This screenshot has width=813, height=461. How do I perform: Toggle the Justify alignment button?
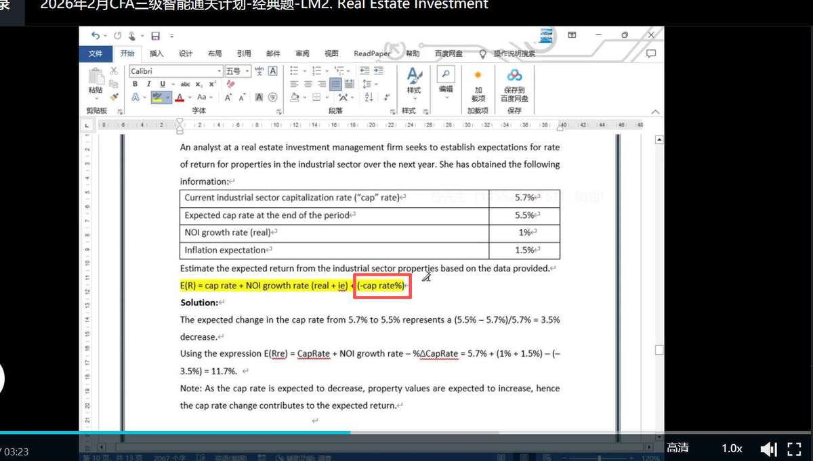tap(335, 84)
